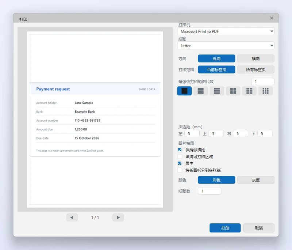Image resolution: width=292 pixels, height=250 pixels.
Task: Edit the 每张纸打印的图片数 field
Action: [x=263, y=82]
